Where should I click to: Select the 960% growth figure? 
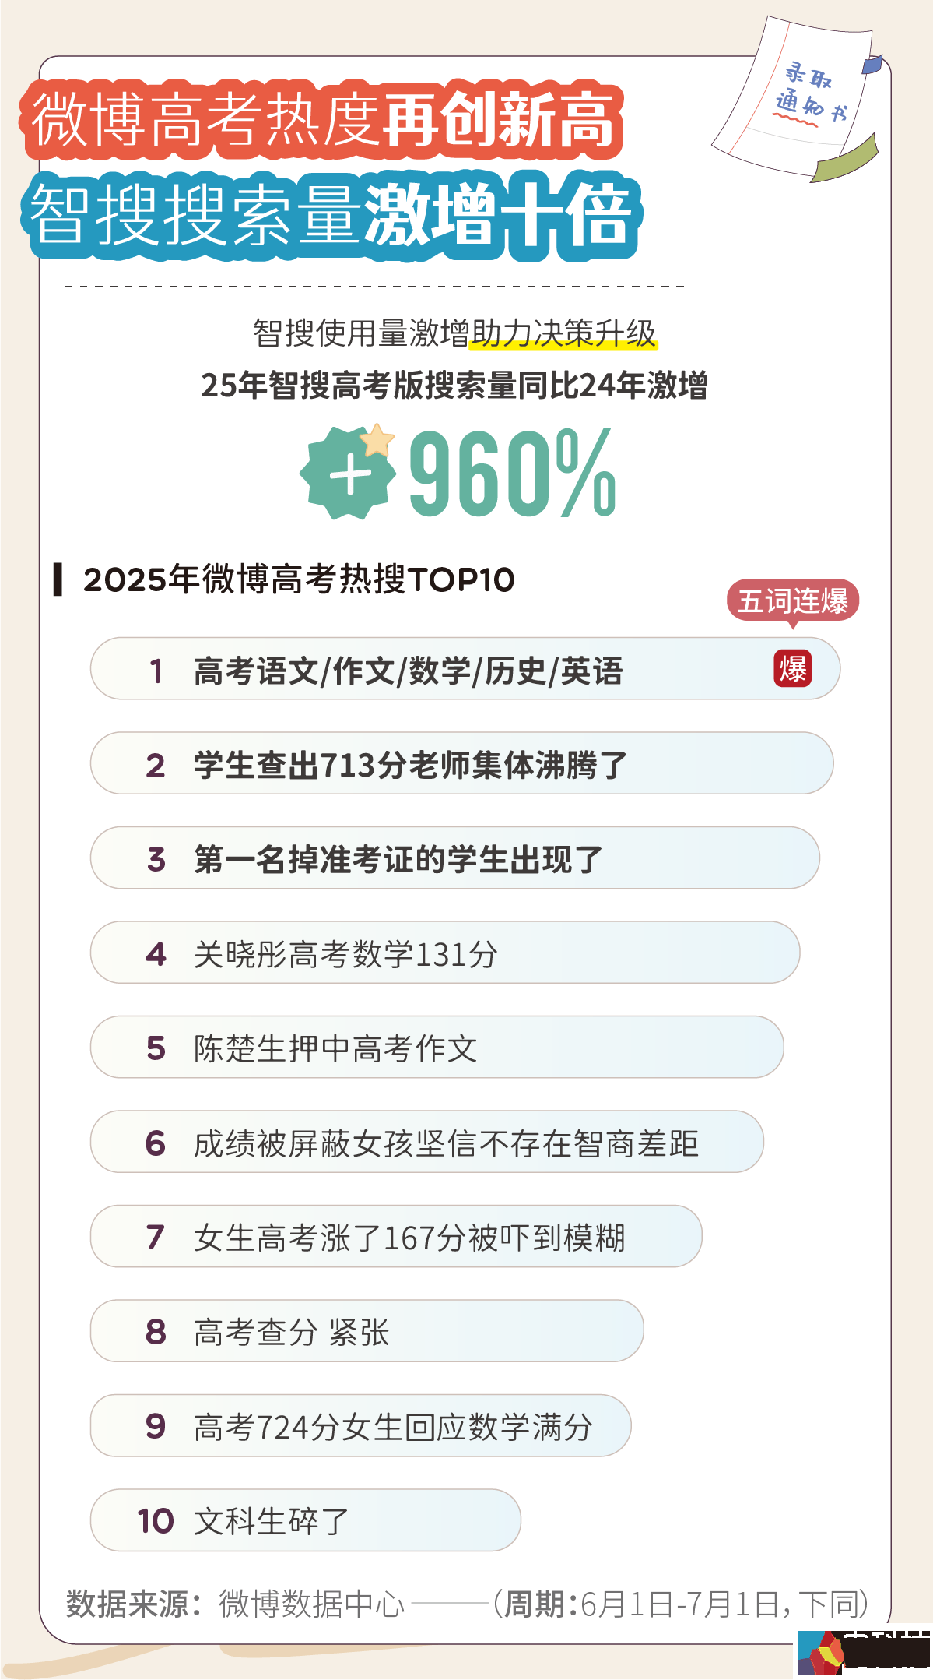[x=512, y=474]
